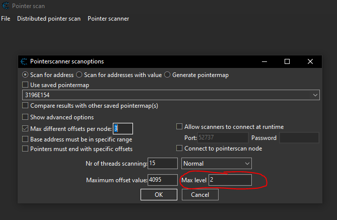Open the Pointer scanner menu
Viewport: 337px width, 220px height.
pyautogui.click(x=108, y=19)
